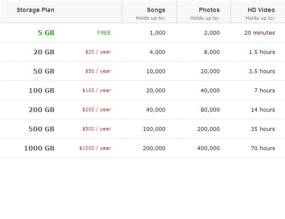Click the HD Video column header
Screen dimensions: 285x219
pos(261,10)
